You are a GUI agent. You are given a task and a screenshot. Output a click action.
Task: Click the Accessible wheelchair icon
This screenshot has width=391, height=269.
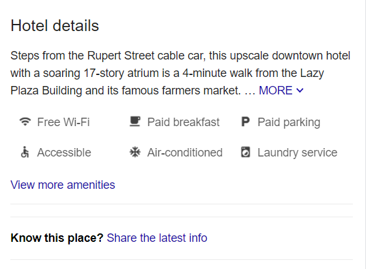point(25,152)
